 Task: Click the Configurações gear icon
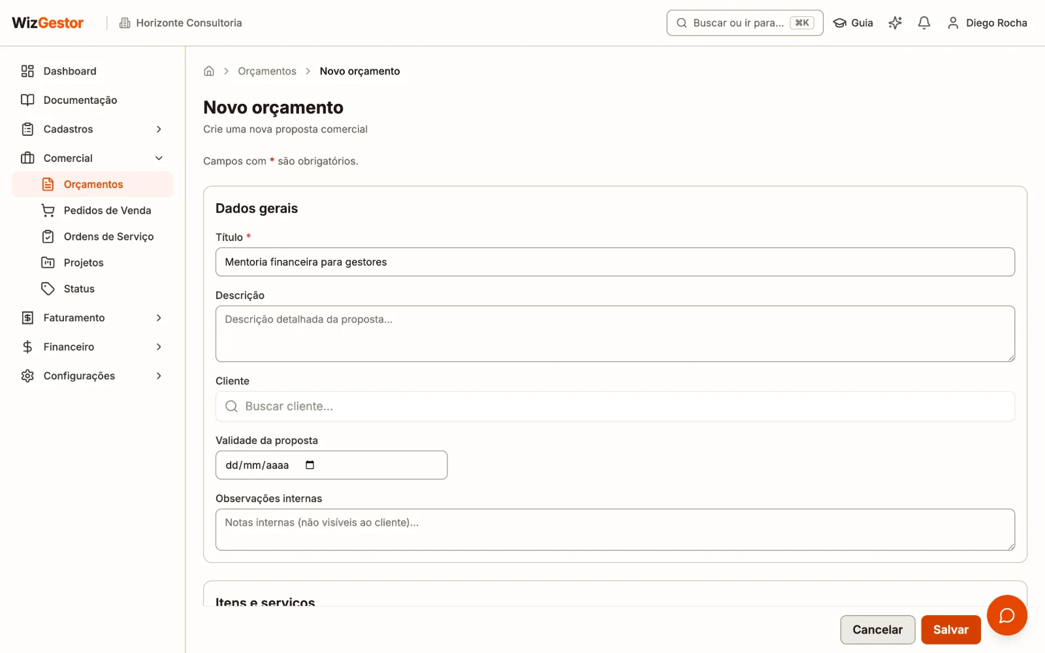pos(27,376)
